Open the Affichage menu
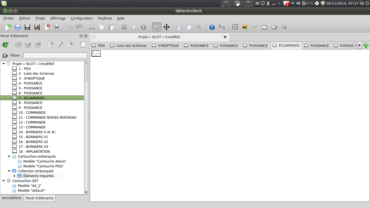 click(58, 18)
